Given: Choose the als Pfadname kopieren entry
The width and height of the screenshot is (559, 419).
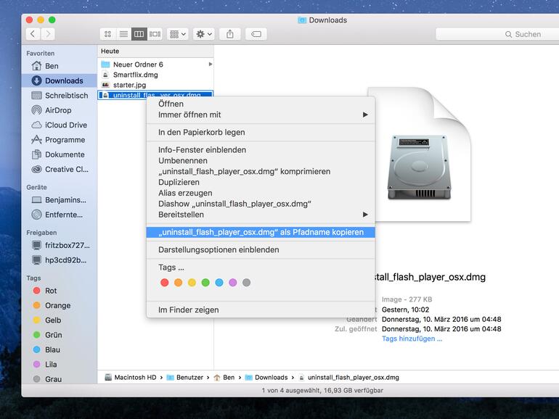Looking at the screenshot, I should point(261,232).
